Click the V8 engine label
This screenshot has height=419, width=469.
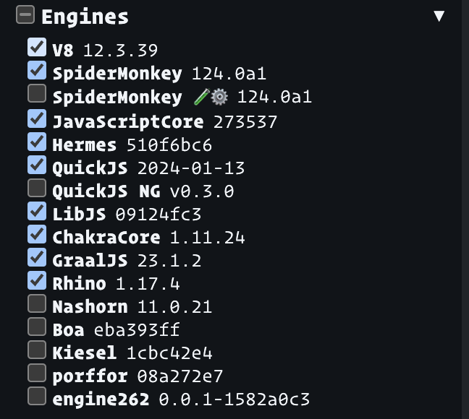pos(63,50)
